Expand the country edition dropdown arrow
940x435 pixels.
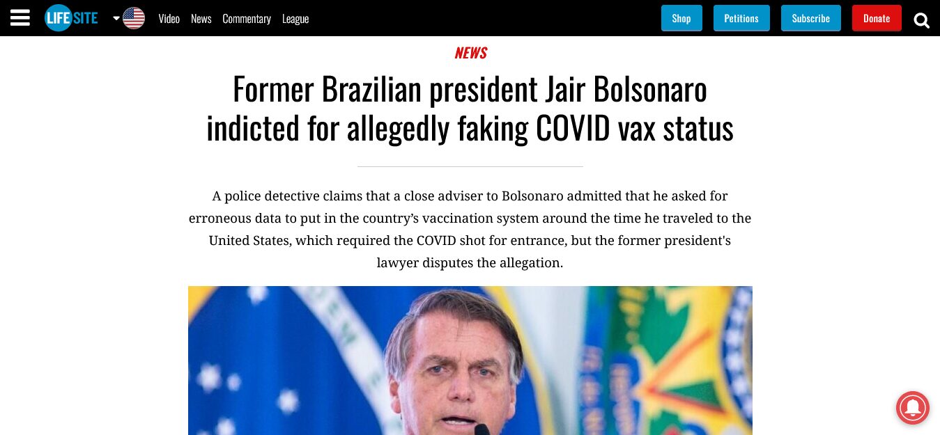pyautogui.click(x=116, y=18)
